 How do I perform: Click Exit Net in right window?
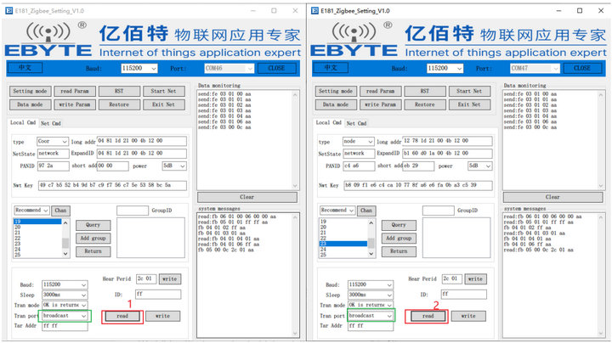click(x=469, y=104)
